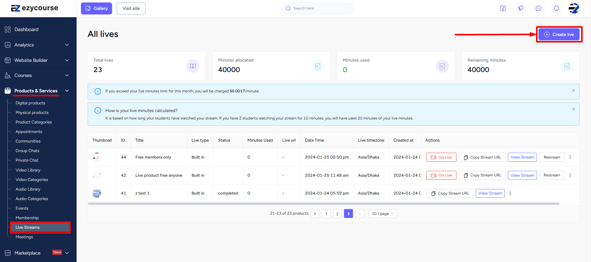The width and height of the screenshot is (591, 262).
Task: Dismiss the live minutes limit charge notice
Action: tap(573, 91)
